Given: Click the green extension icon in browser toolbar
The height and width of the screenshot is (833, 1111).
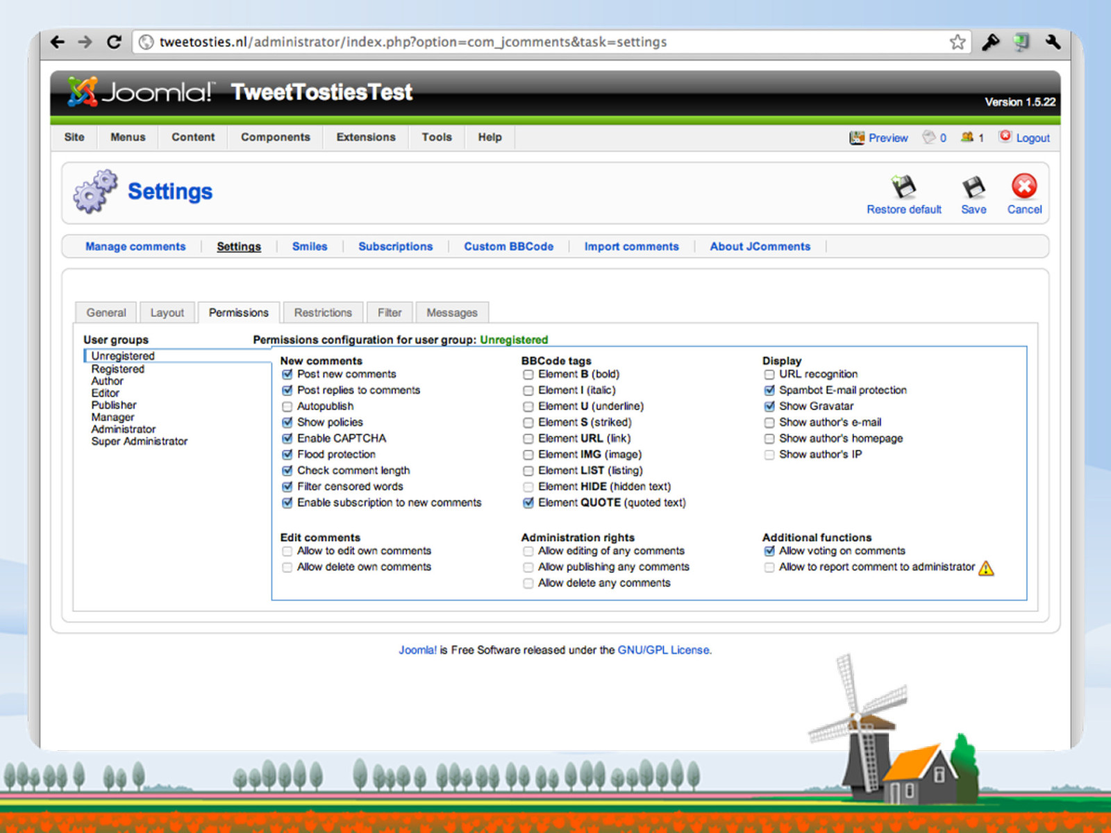Looking at the screenshot, I should click(1021, 42).
